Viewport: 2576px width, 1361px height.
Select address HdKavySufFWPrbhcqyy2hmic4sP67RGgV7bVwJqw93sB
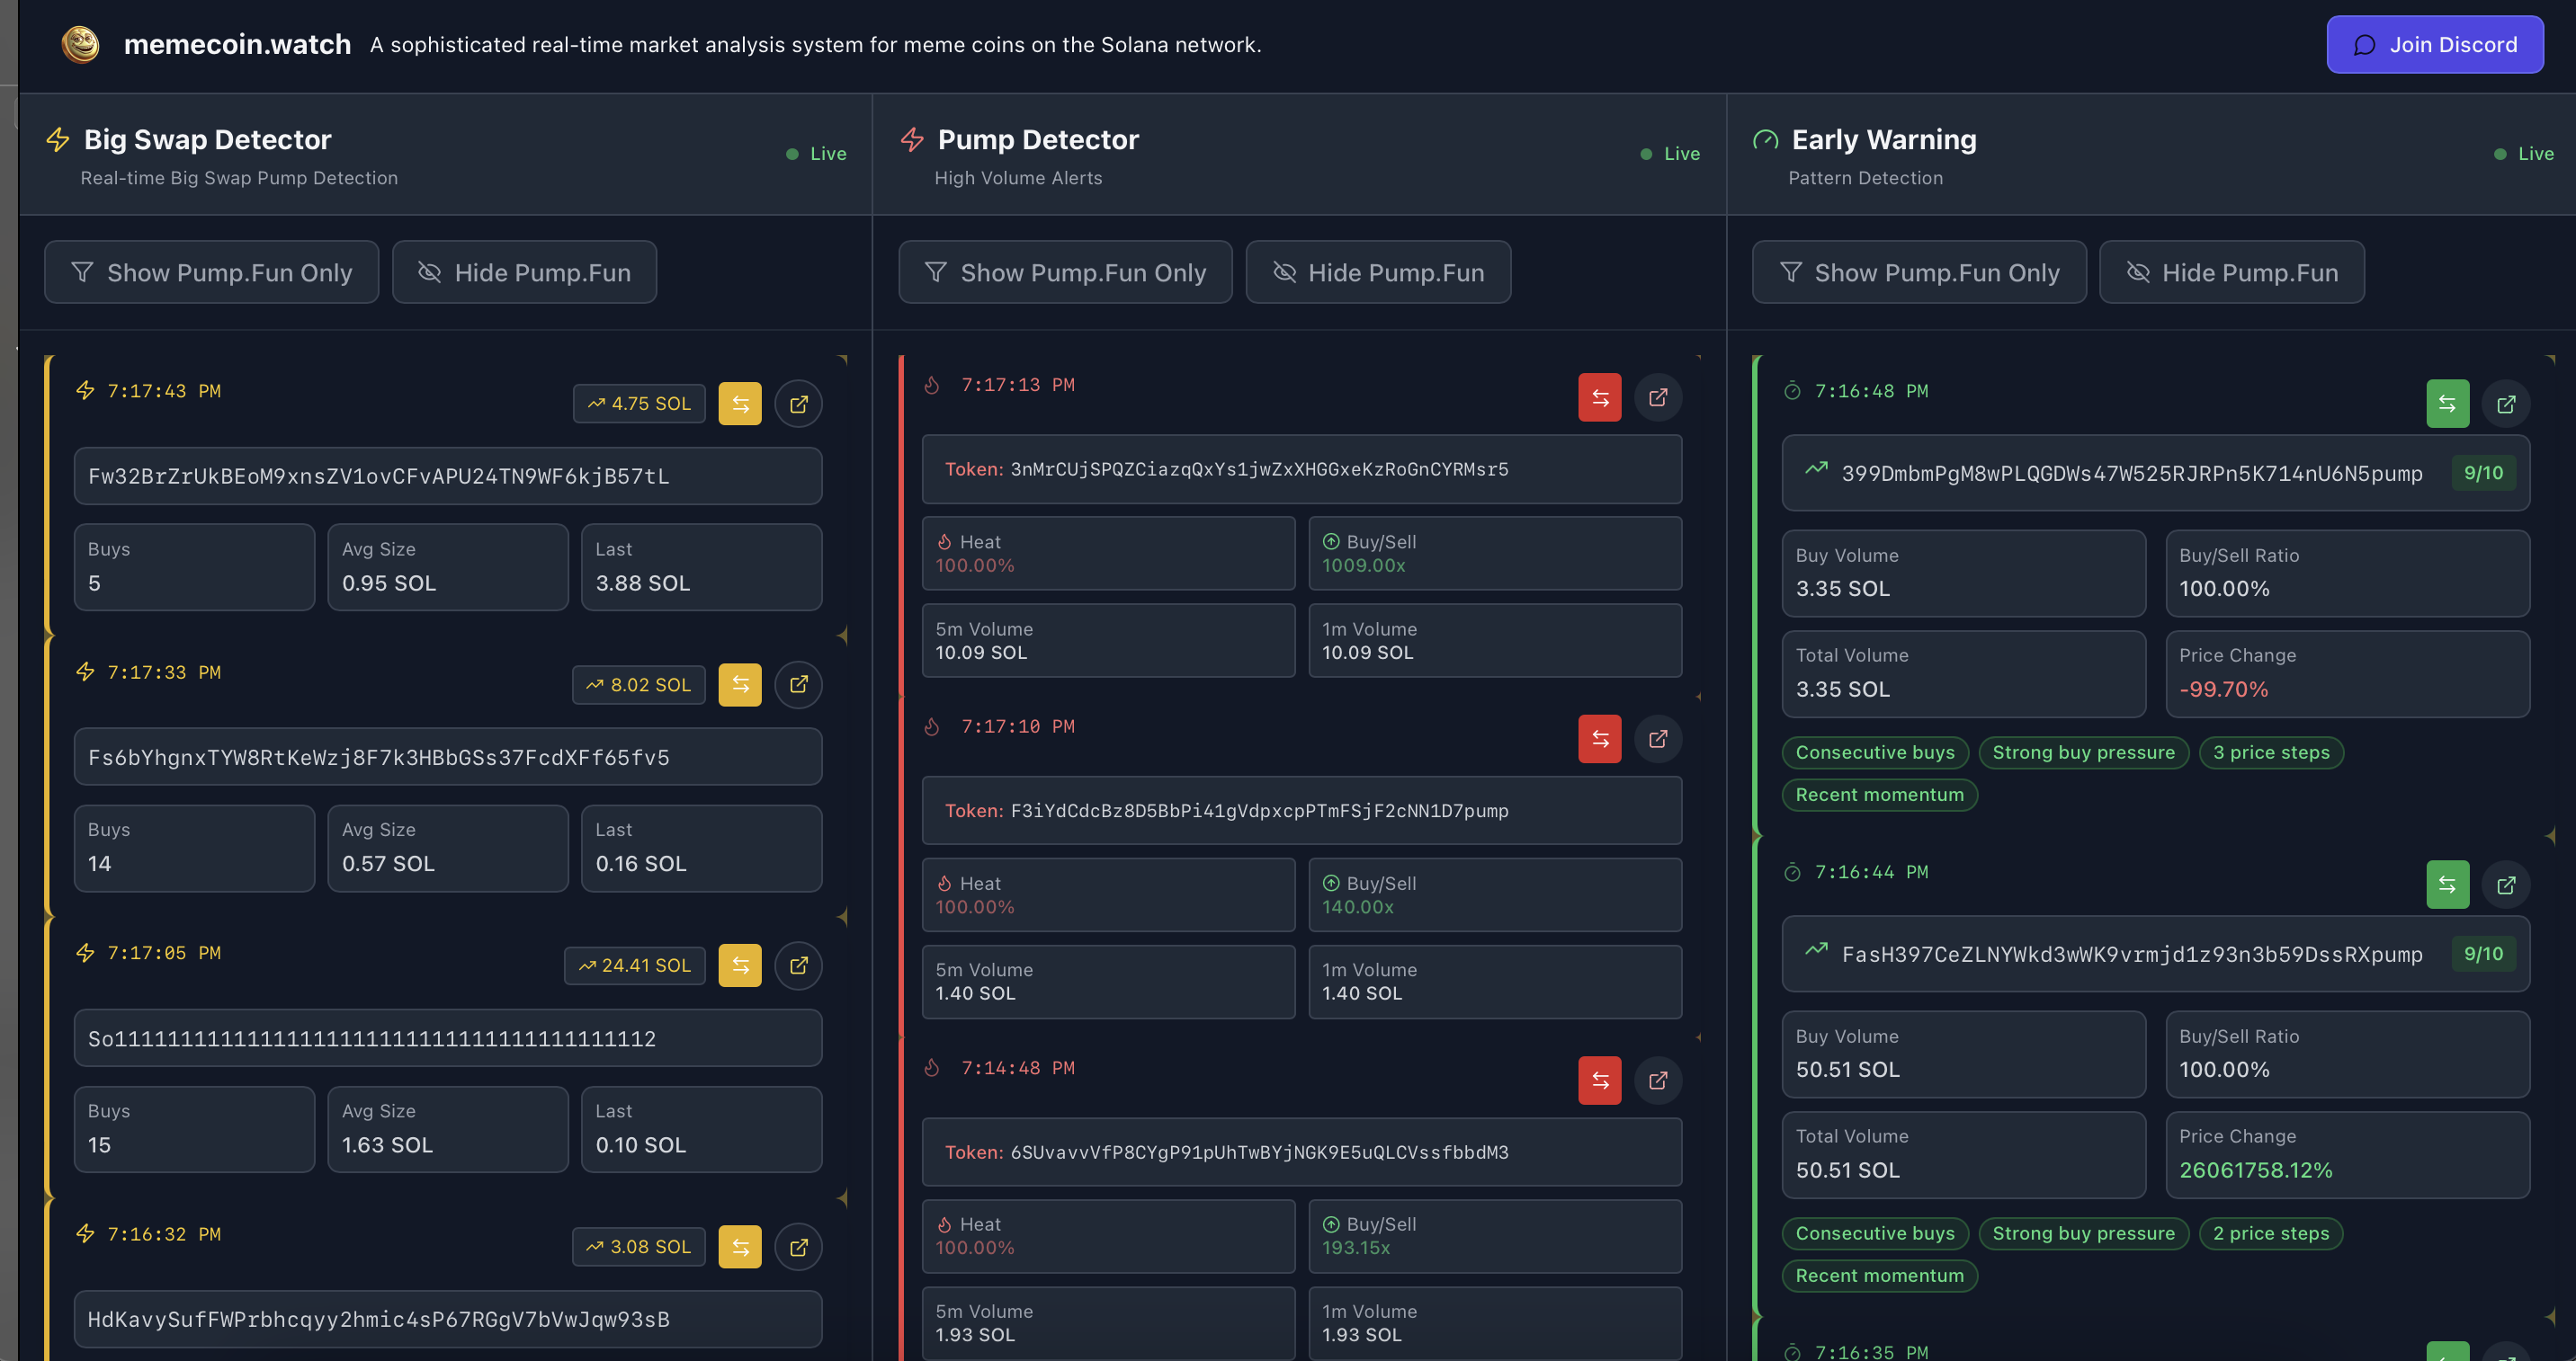[x=448, y=1319]
